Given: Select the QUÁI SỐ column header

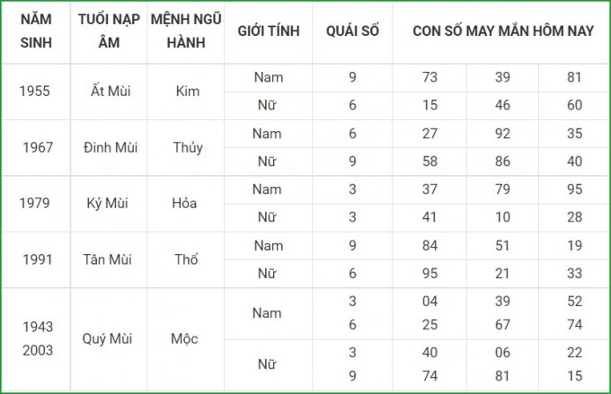Looking at the screenshot, I should 352,31.
